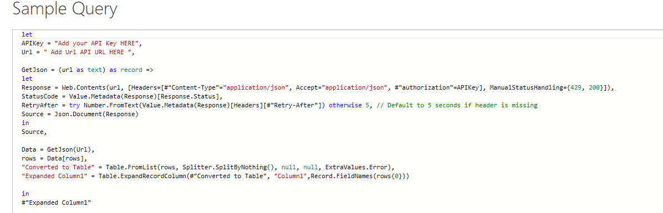Click the Web.Contents function call
Screen dimensions: 663x213
pyautogui.click(x=84, y=88)
